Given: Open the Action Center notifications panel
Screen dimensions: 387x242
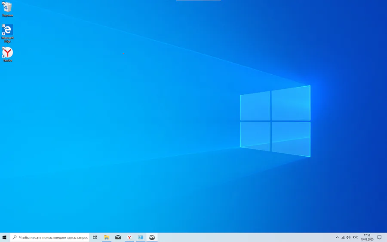Looking at the screenshot, I should 379,238.
